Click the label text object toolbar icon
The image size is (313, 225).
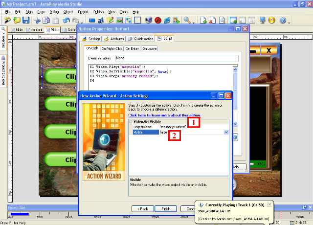(100, 21)
